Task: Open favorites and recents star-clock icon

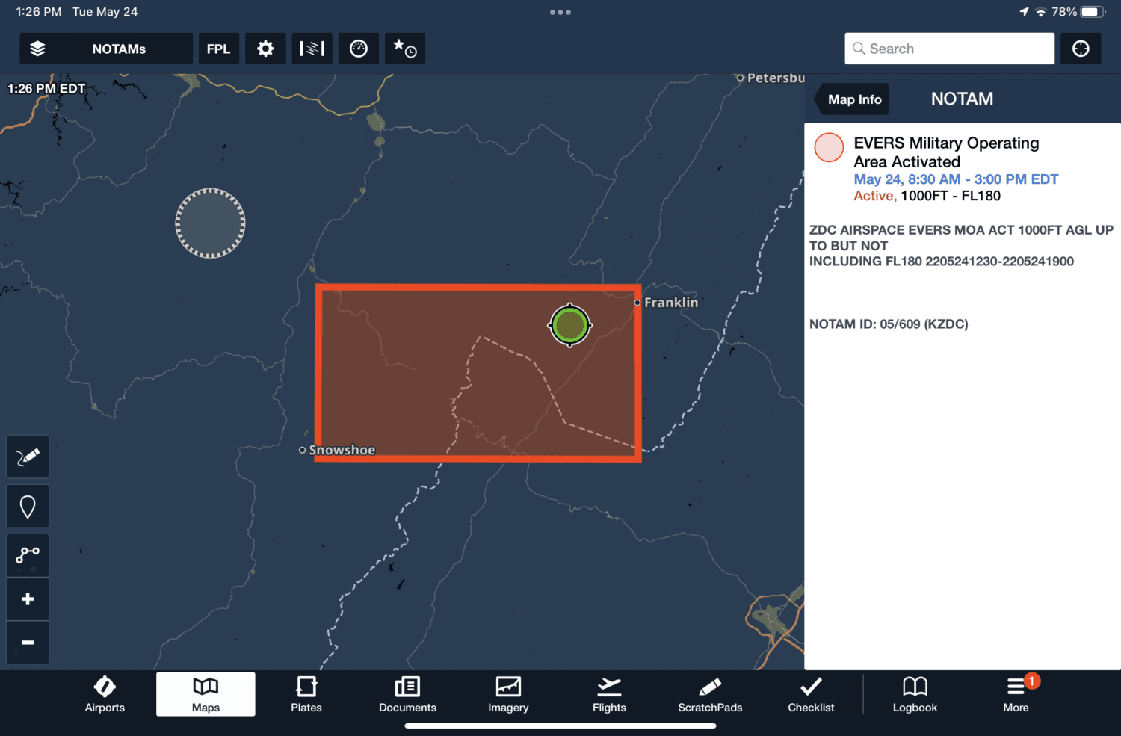Action: pos(404,48)
